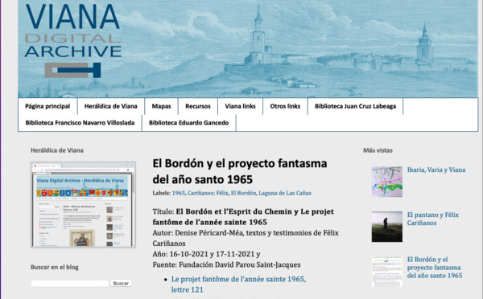This screenshot has width=483, height=299.
Task: Open the 1965 label link
Action: 179,193
